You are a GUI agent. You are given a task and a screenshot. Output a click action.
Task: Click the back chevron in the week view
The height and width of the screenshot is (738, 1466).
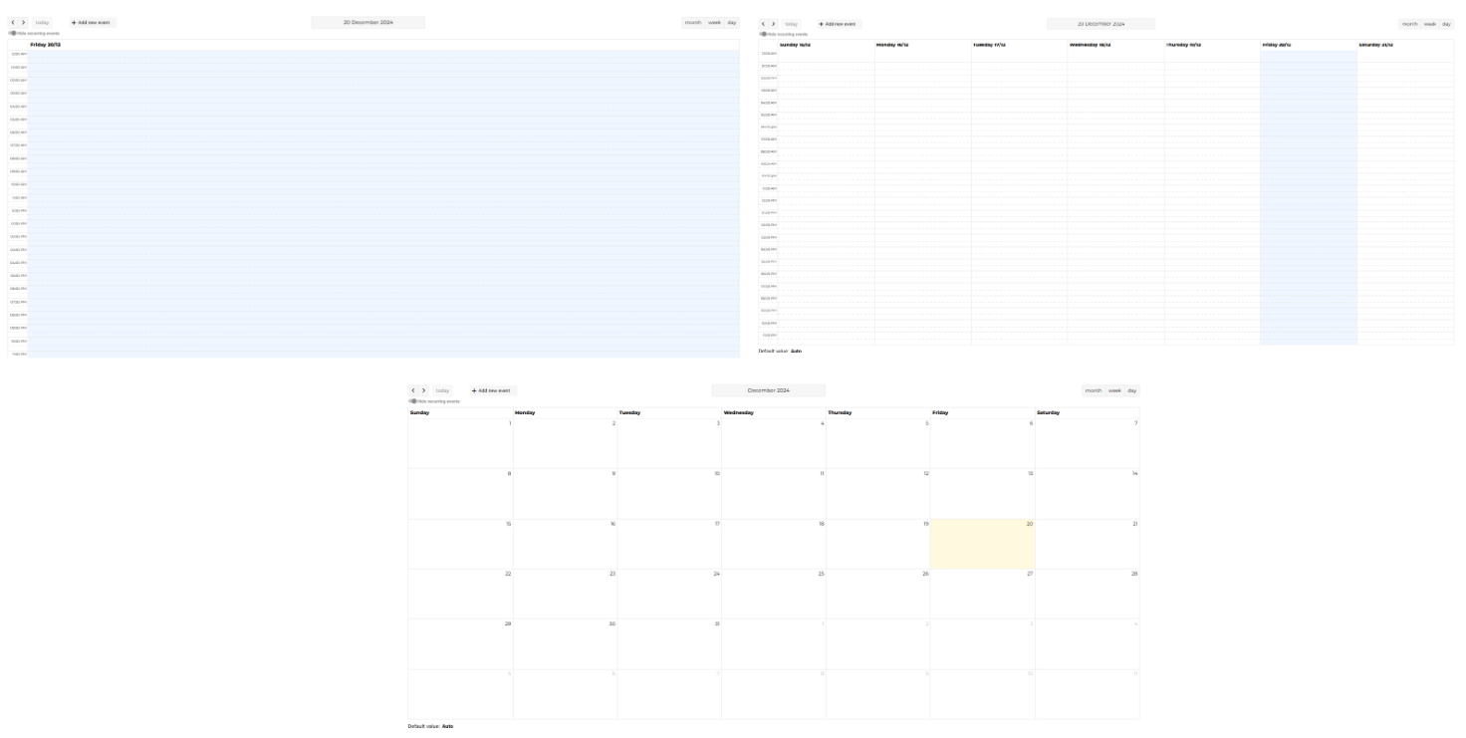click(x=763, y=23)
